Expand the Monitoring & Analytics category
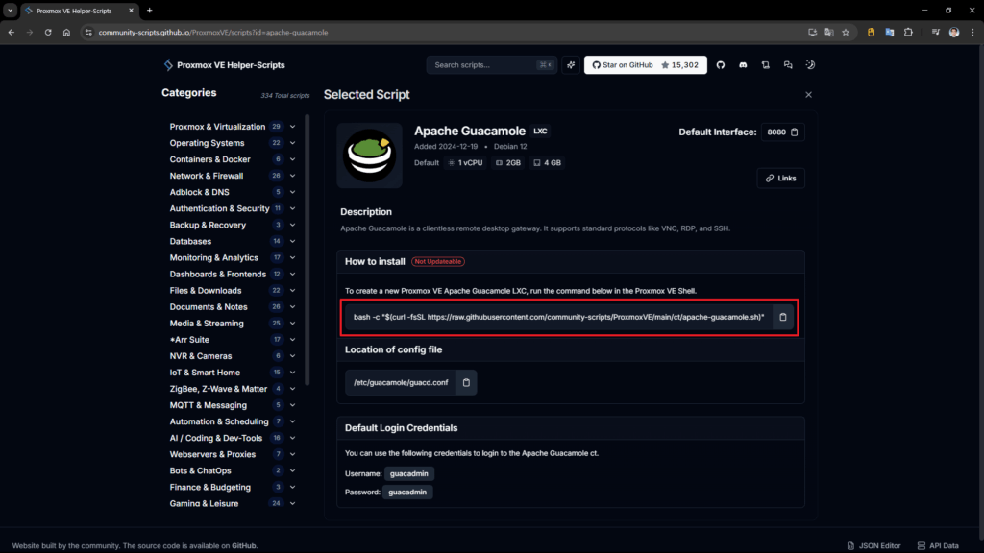984x553 pixels. [x=292, y=257]
